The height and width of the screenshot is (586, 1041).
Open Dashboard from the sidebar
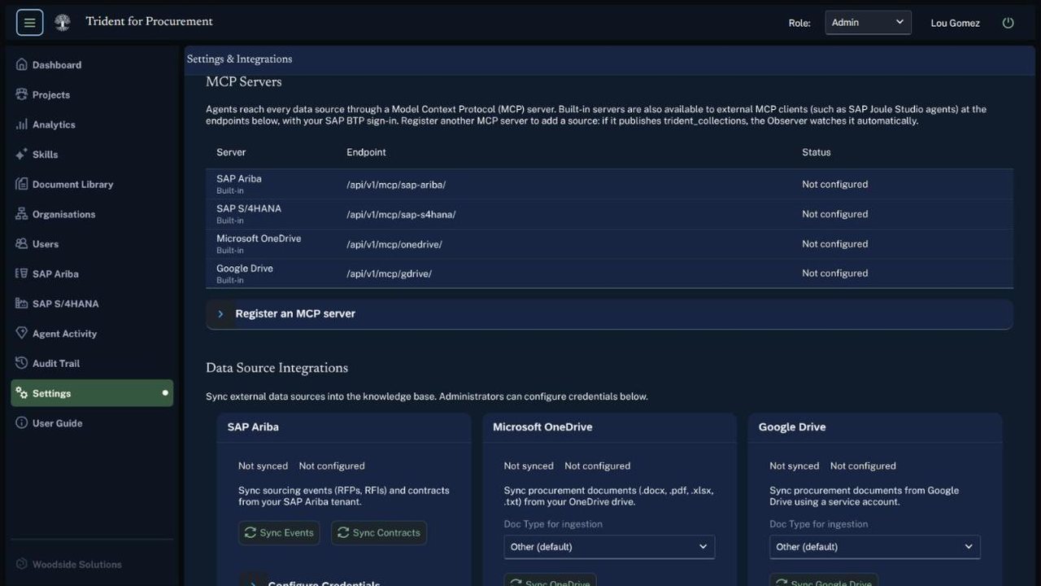point(92,64)
